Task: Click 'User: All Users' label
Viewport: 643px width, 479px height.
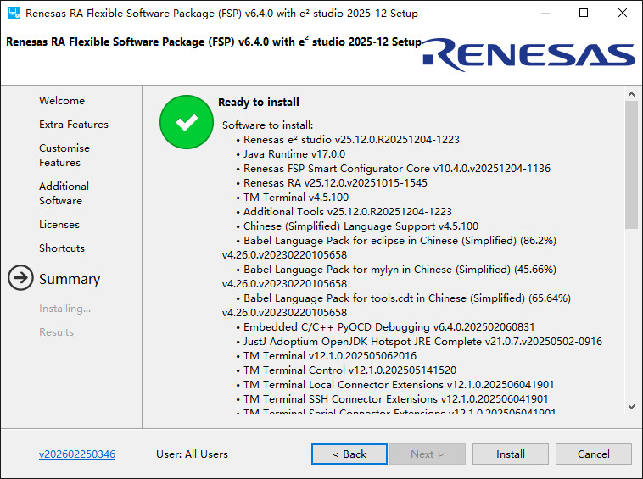Action: click(192, 454)
